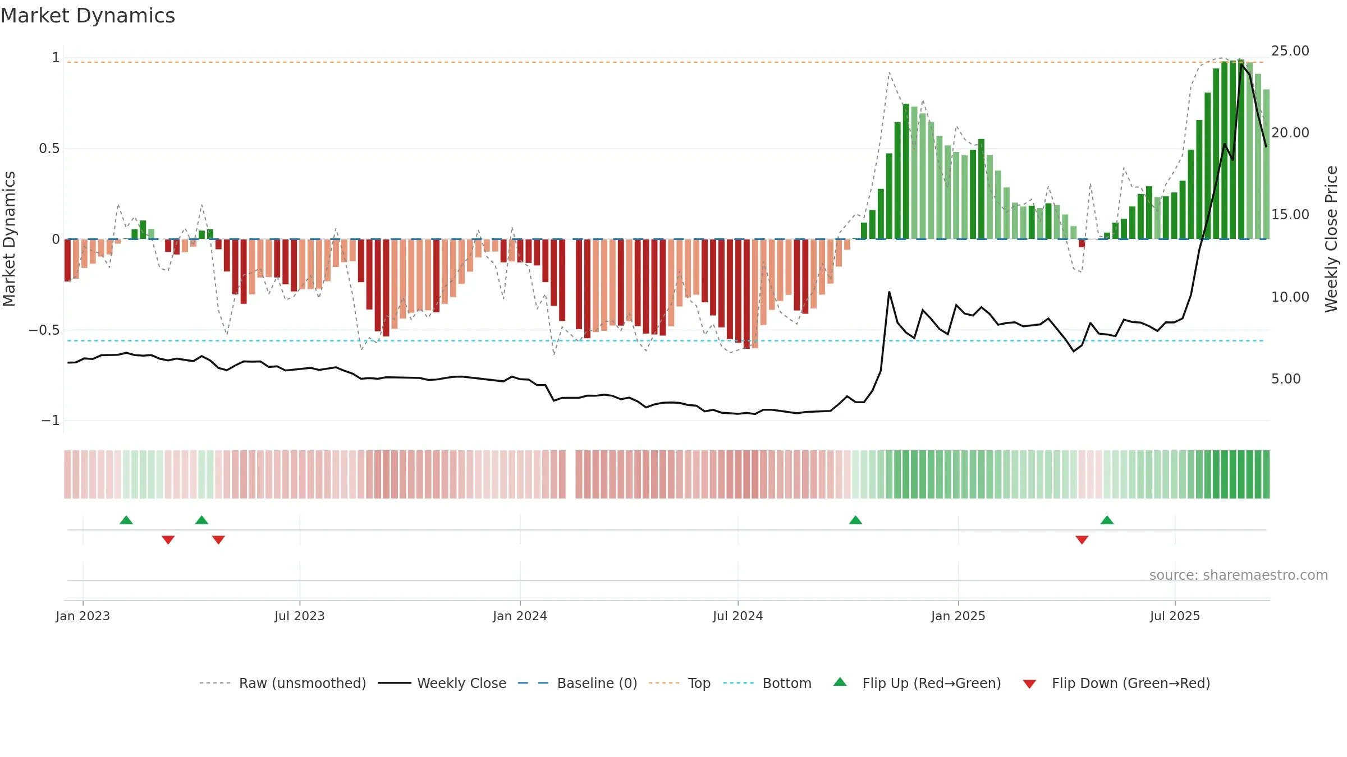Toggle Flip Down (Green→Red) legend entry
This screenshot has height=757, width=1347.
coord(1116,683)
